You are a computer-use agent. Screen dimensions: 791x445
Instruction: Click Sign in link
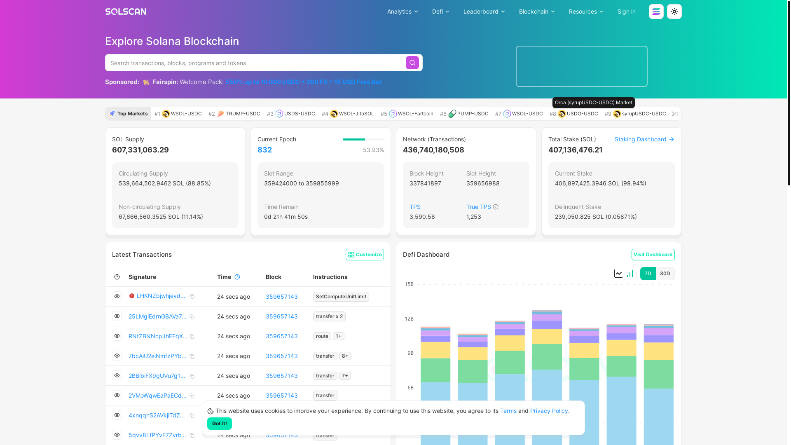coord(627,12)
